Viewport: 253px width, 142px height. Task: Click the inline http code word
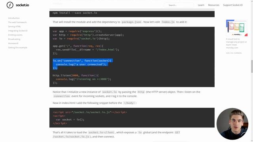coord(141,92)
